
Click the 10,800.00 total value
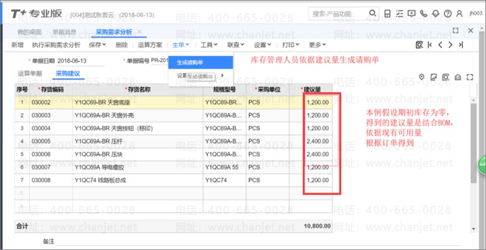pyautogui.click(x=317, y=226)
